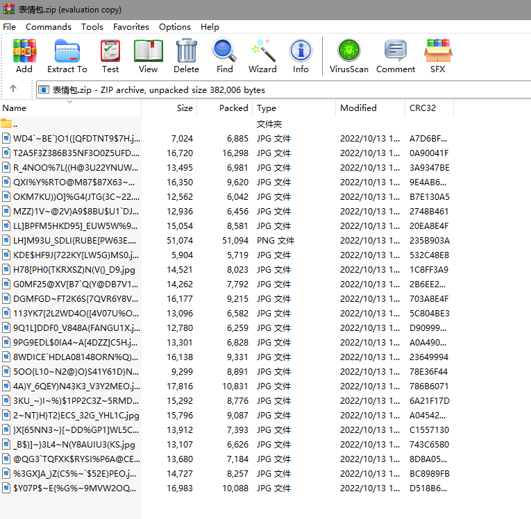The width and height of the screenshot is (531, 519).
Task: Click the size value 51,074
Action: tap(180, 240)
